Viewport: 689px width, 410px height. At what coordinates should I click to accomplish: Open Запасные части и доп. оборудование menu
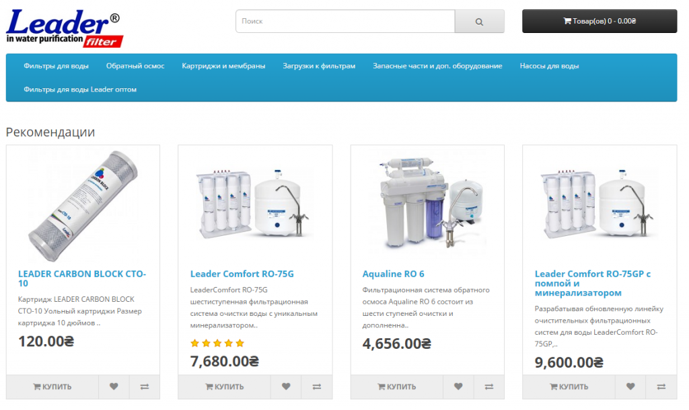tap(437, 66)
